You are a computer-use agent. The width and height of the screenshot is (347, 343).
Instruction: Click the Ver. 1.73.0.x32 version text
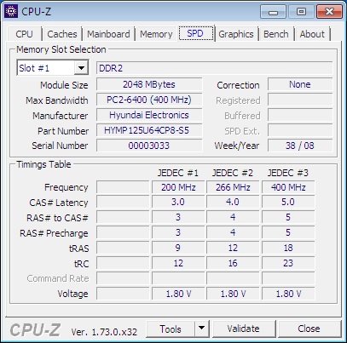(x=104, y=332)
